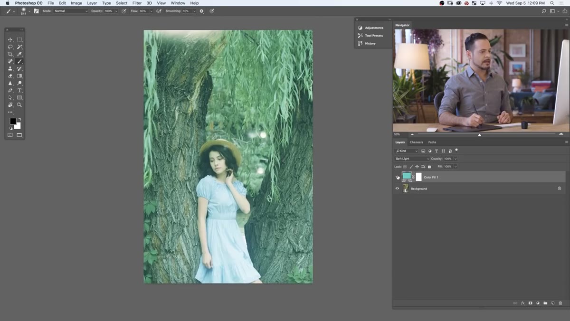Toggle Quick Mask mode
The height and width of the screenshot is (321, 570).
click(10, 135)
